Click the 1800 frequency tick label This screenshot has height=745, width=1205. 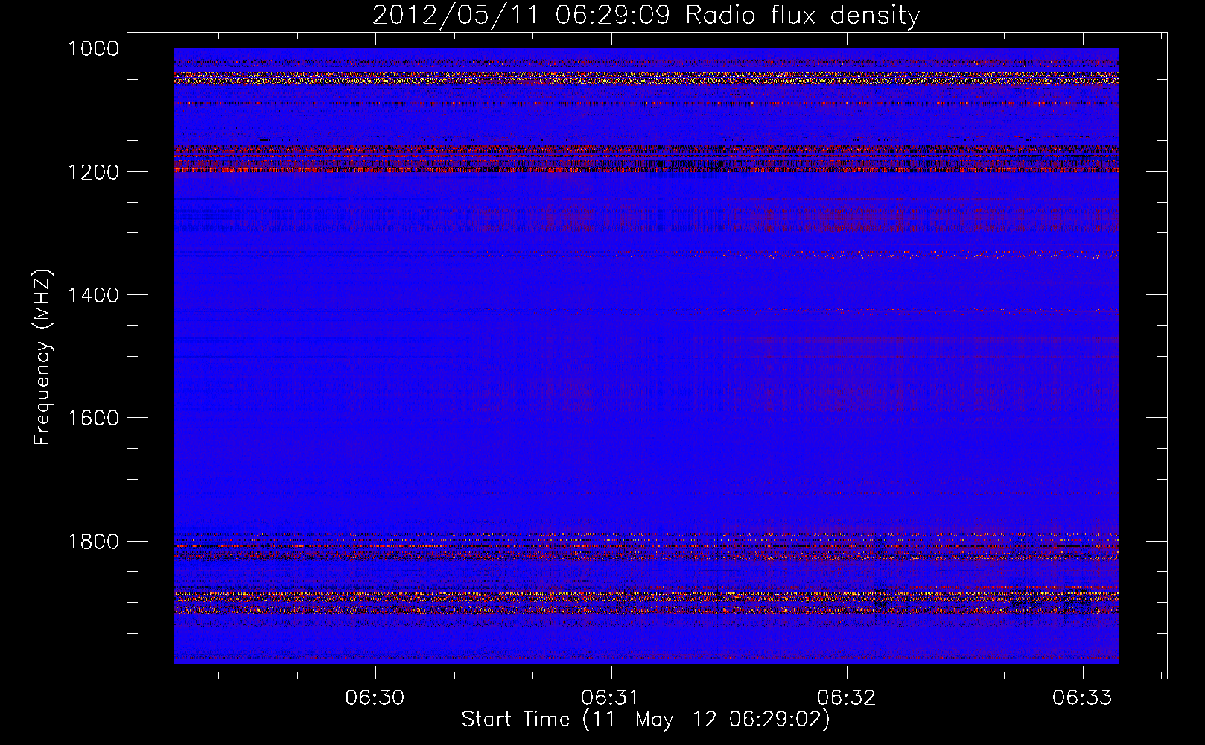93,541
